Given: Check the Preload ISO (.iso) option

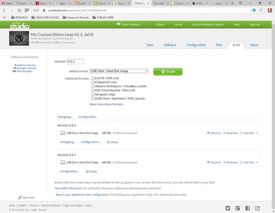Looking at the screenshot, I should [x=93, y=82].
